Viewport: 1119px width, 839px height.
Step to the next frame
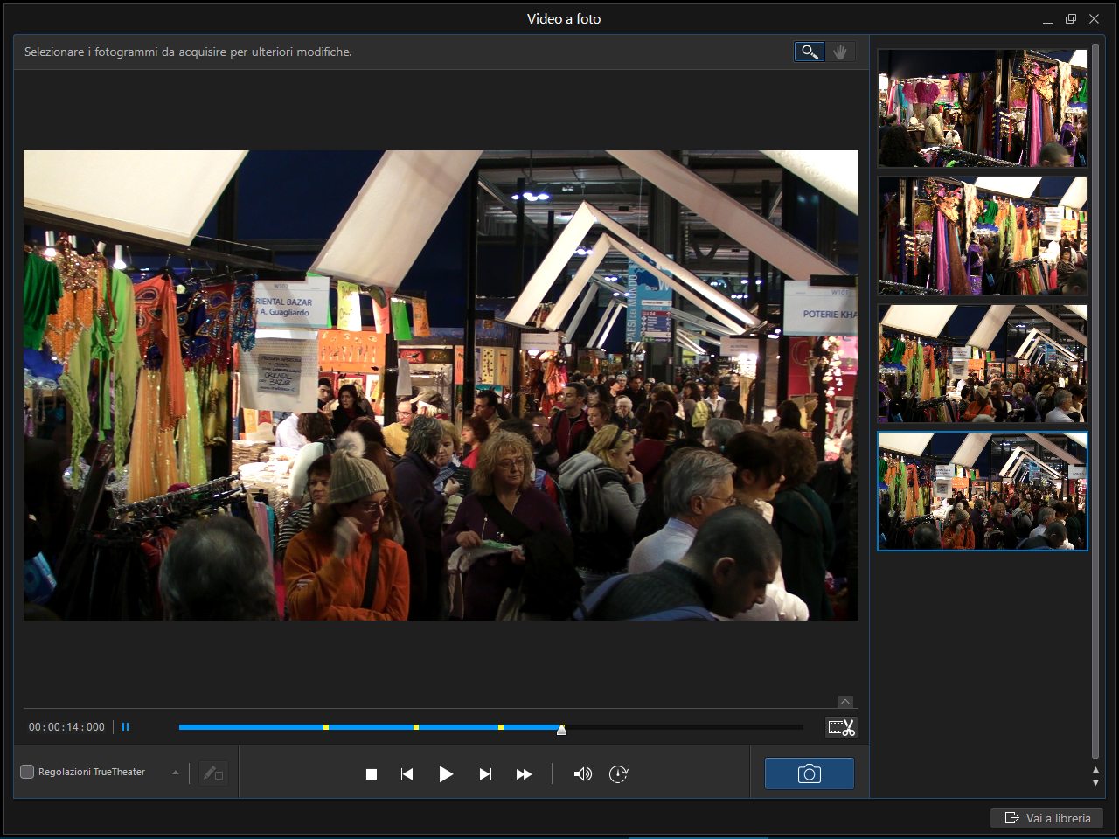[485, 774]
